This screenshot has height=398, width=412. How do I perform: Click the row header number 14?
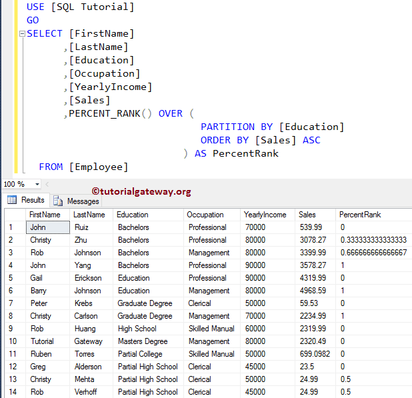(x=15, y=392)
